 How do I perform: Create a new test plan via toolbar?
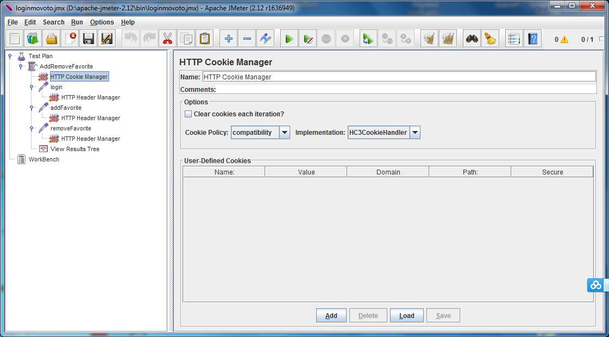point(15,39)
